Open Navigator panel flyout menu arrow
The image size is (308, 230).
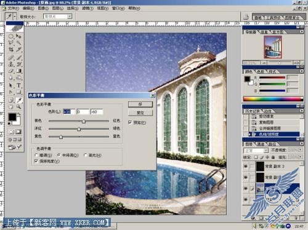302,32
